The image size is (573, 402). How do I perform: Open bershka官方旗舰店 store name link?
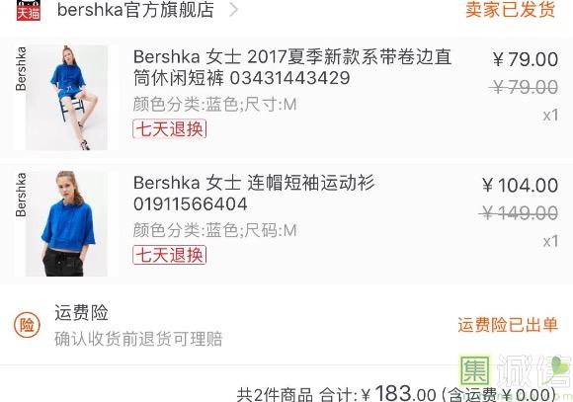tap(135, 10)
